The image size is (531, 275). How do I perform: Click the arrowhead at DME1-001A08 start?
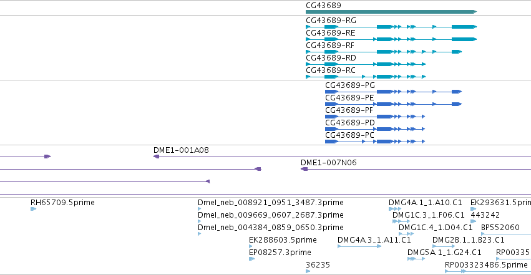click(156, 157)
